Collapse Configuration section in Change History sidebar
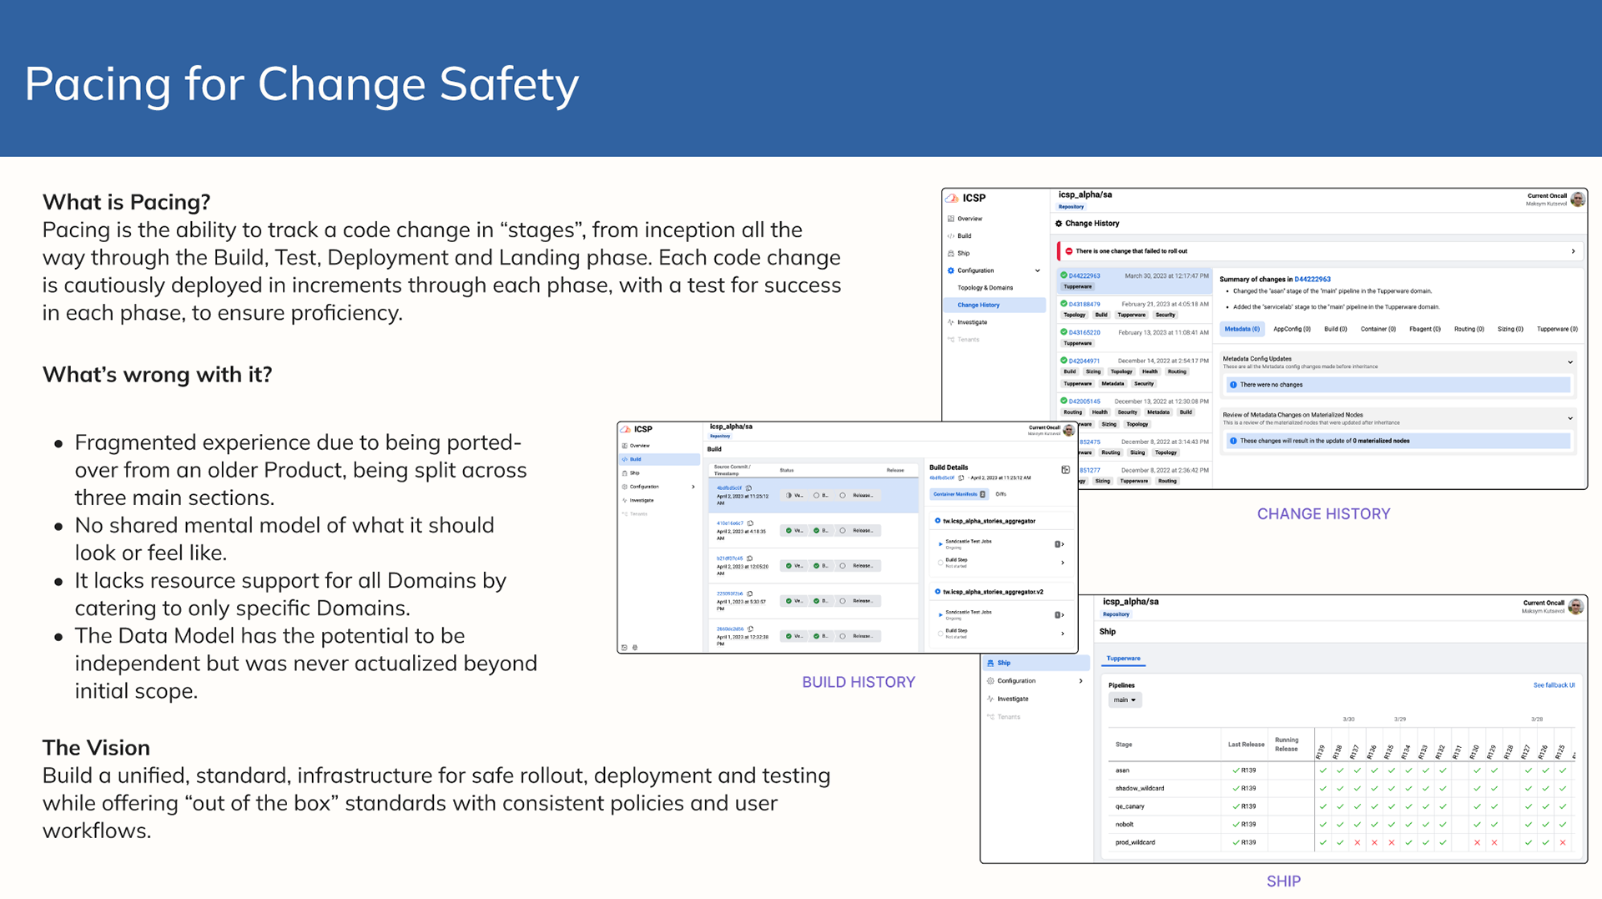 [x=1037, y=270]
